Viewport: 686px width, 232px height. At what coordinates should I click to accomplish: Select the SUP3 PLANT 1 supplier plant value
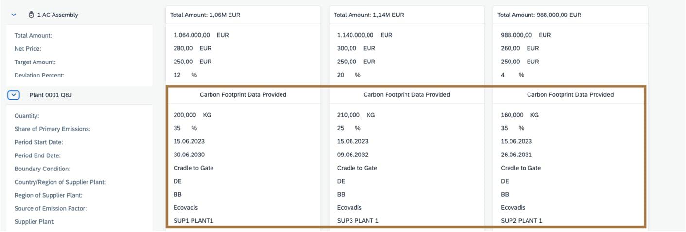tap(358, 221)
